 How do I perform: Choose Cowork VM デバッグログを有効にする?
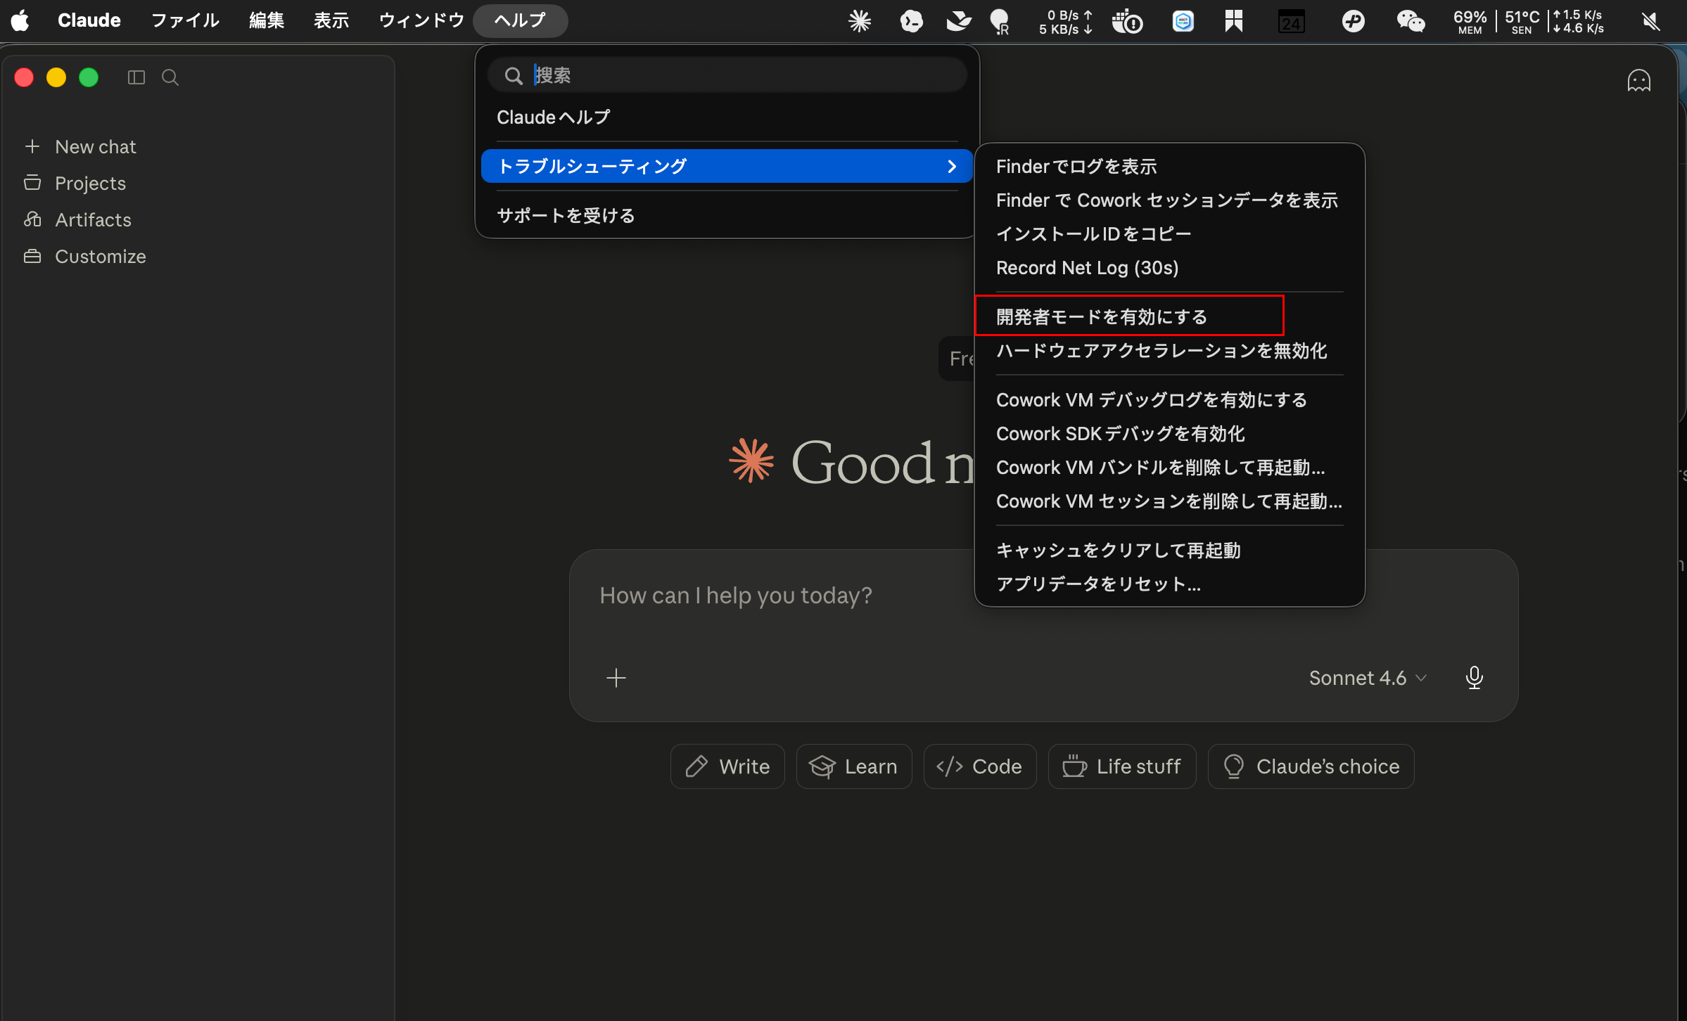1169,399
